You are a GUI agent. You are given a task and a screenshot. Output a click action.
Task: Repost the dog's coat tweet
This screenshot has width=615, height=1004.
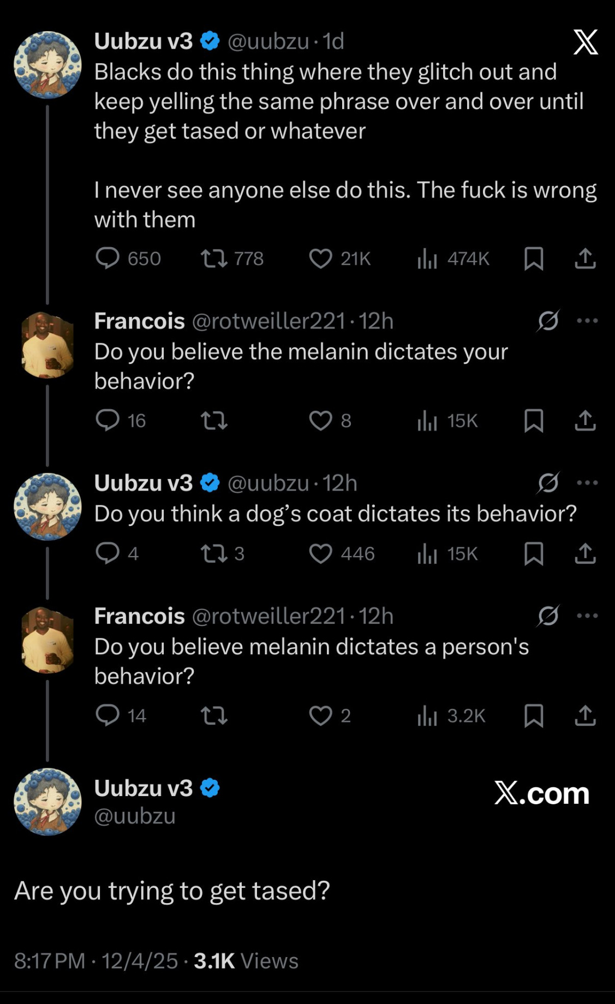click(214, 554)
